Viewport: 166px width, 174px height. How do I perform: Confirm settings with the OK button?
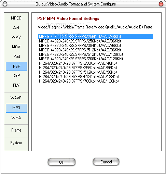61,162
